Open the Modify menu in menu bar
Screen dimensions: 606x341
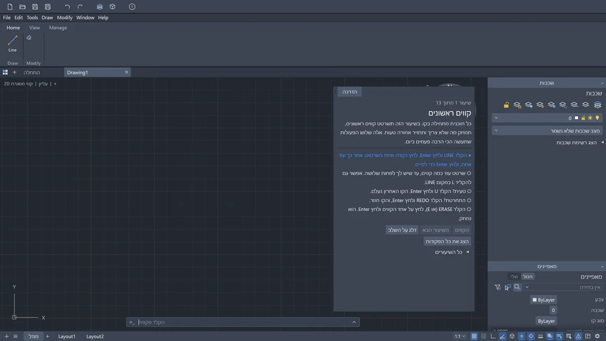65,18
